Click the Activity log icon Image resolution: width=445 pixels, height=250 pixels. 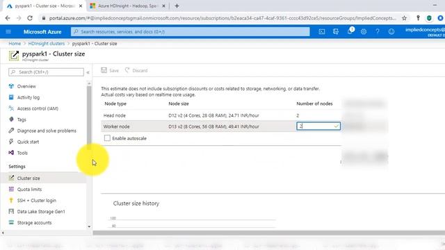(11, 97)
